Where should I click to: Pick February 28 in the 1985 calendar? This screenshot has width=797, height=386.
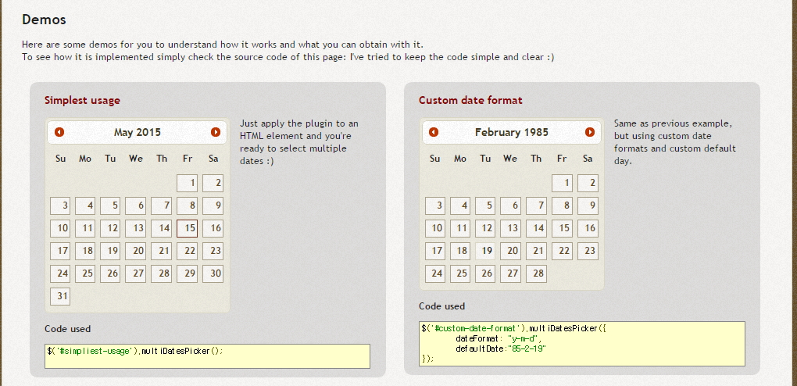point(536,273)
